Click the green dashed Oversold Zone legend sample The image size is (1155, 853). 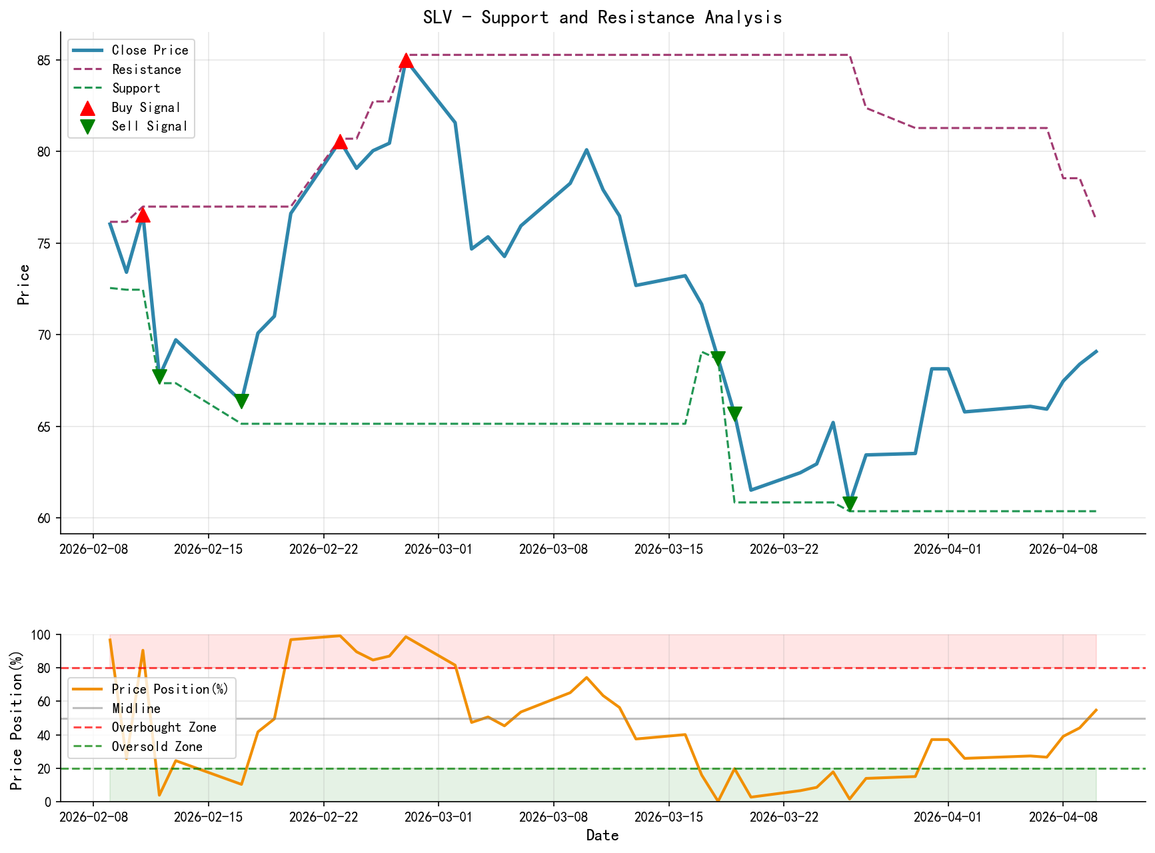click(x=88, y=747)
